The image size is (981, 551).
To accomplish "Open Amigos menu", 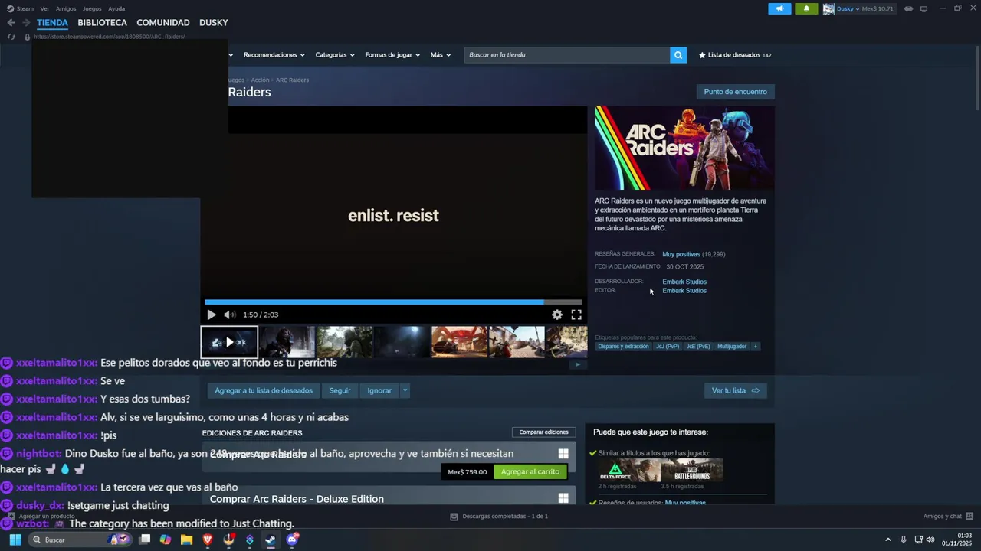I will pyautogui.click(x=66, y=8).
